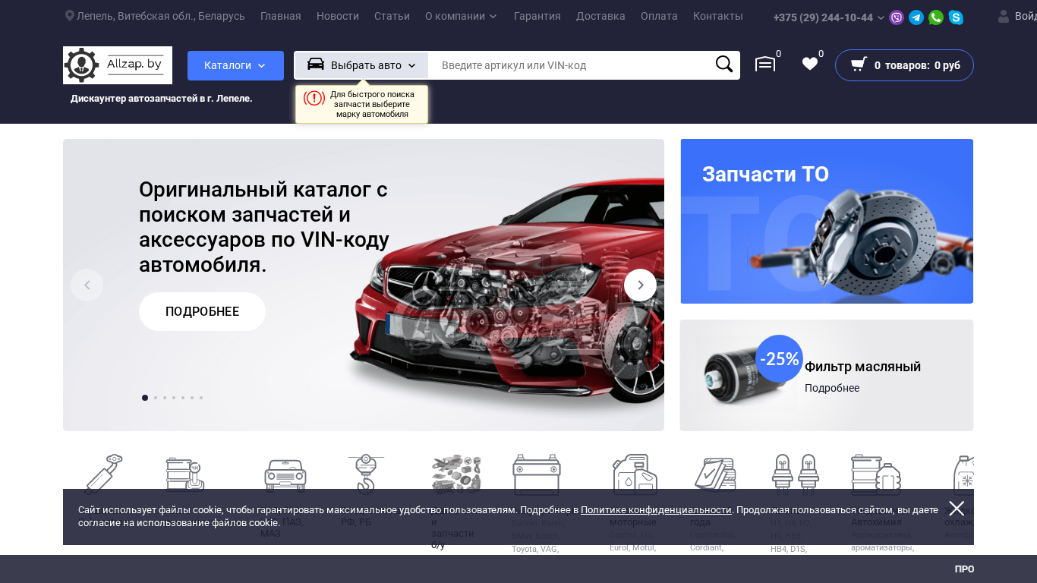Open the Запчасти ТО banner
Viewport: 1037px width, 583px height.
[x=827, y=221]
